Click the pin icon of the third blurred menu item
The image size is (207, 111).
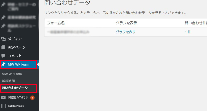3,26
